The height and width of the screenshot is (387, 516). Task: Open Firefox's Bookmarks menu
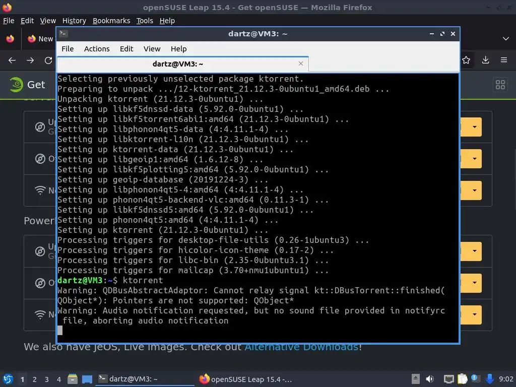[x=111, y=21]
